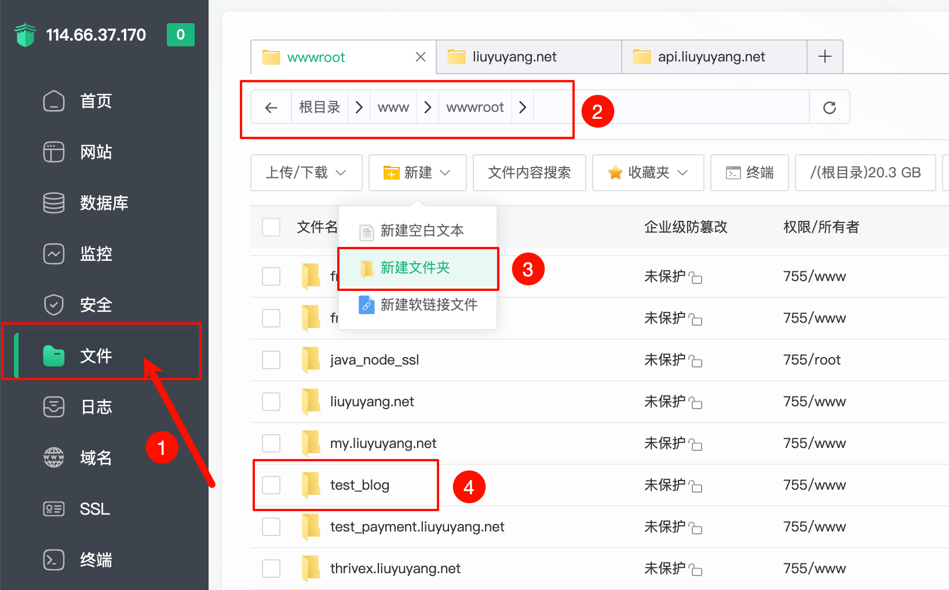
Task: Select 新建文件夹 from the menu
Action: coord(415,268)
